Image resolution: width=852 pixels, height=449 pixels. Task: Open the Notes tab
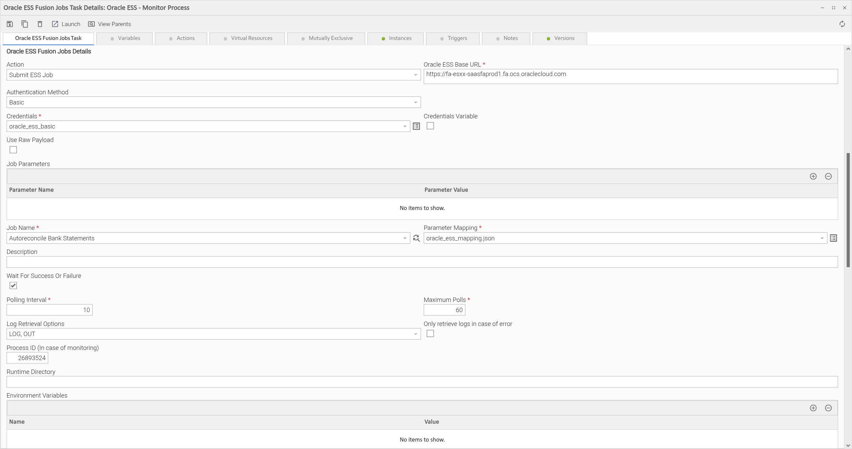(x=506, y=38)
